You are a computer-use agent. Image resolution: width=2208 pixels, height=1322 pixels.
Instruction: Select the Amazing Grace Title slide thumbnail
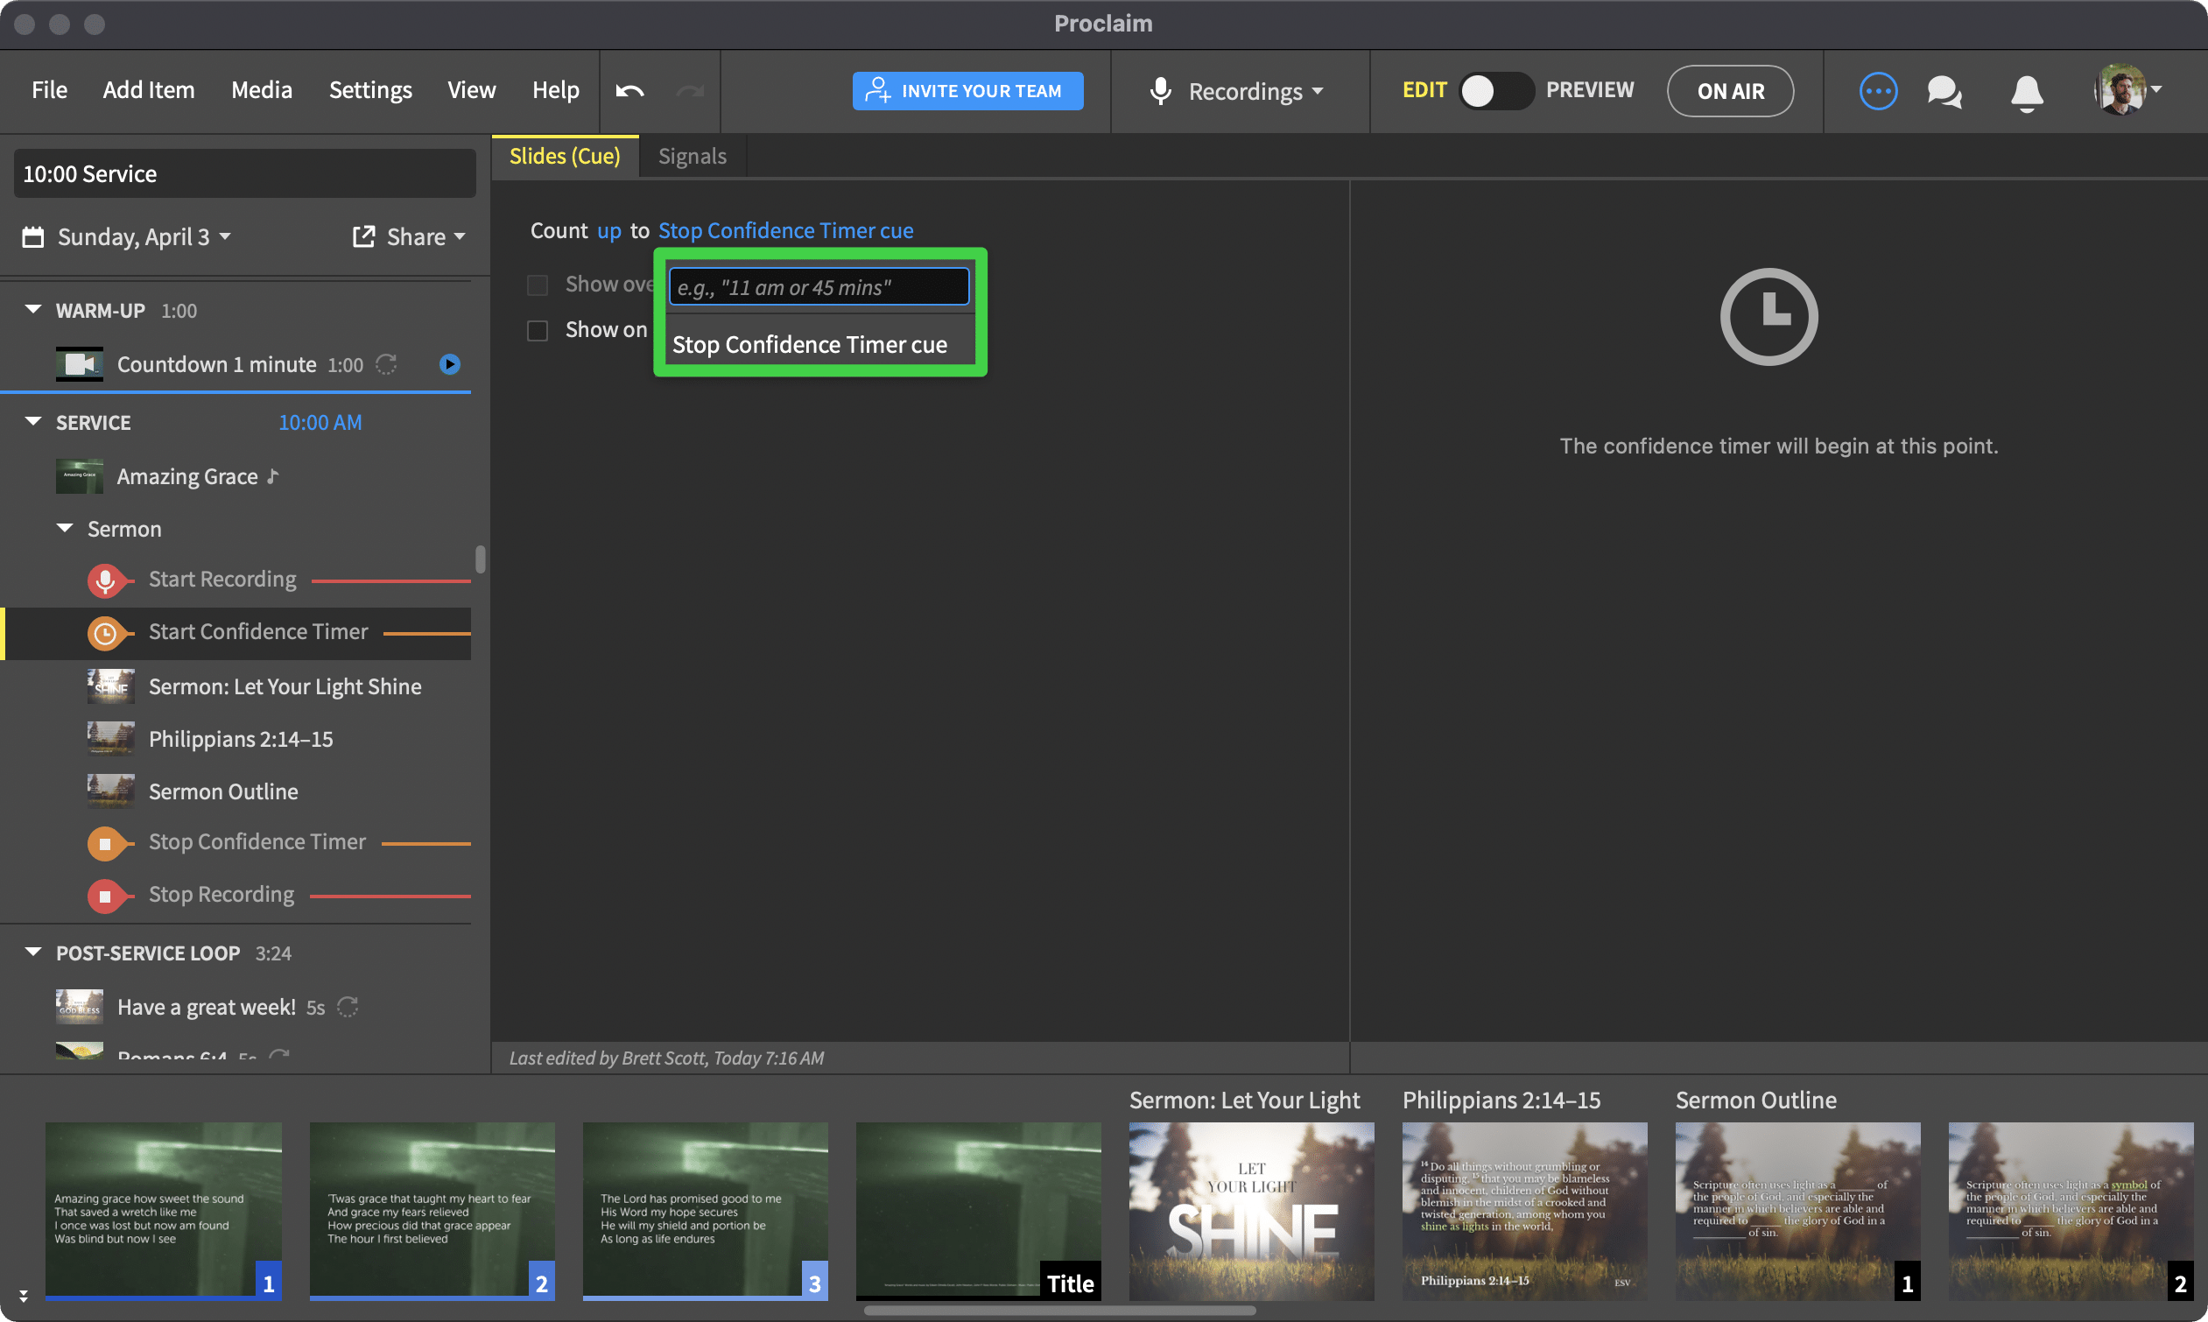(x=978, y=1210)
